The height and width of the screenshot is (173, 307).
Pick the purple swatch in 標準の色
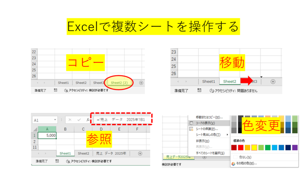coord(295,148)
